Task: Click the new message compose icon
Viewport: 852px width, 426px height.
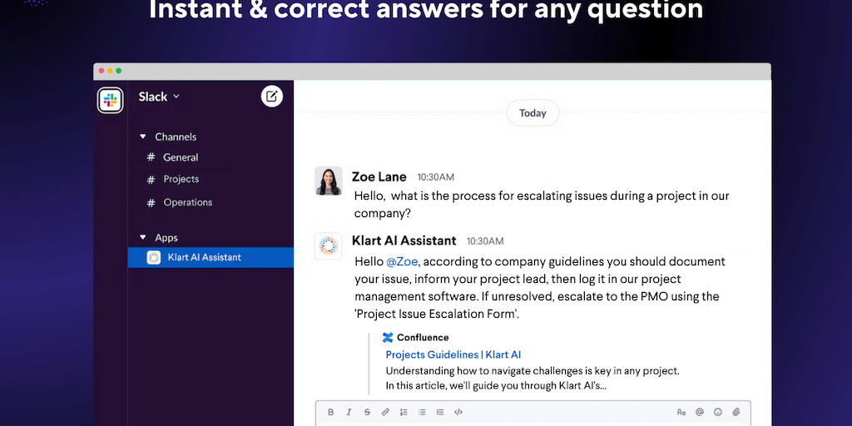Action: coord(272,97)
